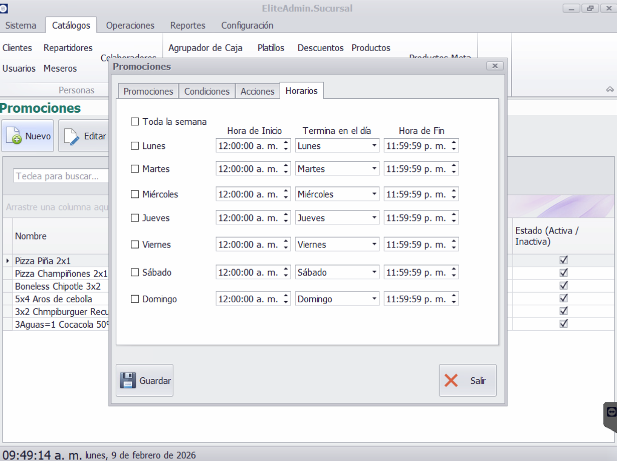This screenshot has height=461, width=617.
Task: Open the Martes end-day dropdown
Action: (374, 169)
